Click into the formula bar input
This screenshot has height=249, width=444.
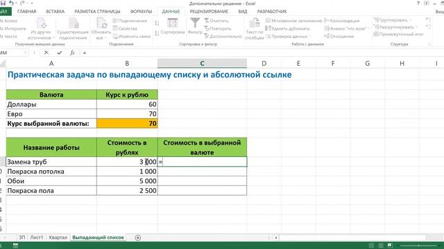pyautogui.click(x=262, y=53)
